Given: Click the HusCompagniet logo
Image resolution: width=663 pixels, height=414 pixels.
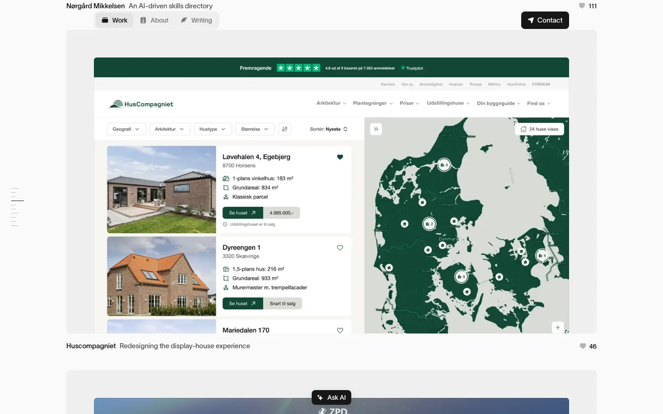Looking at the screenshot, I should (140, 104).
